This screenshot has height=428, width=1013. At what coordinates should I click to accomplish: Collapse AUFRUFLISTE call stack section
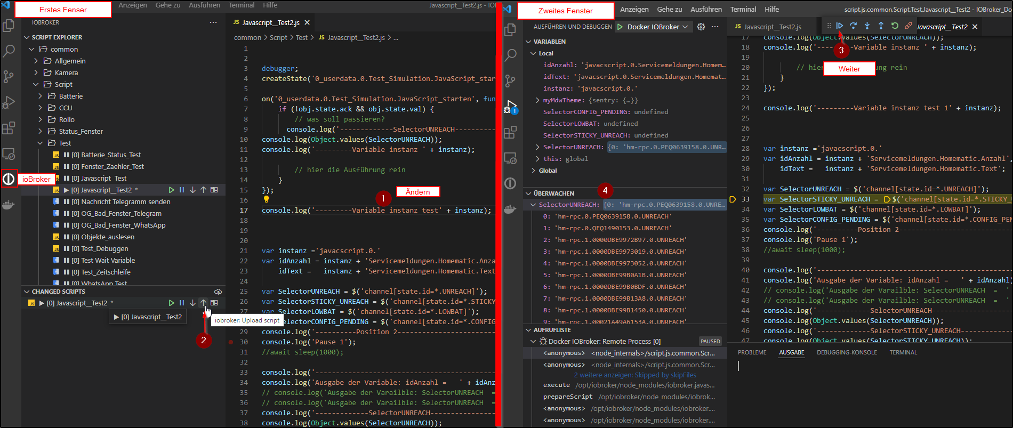[528, 330]
